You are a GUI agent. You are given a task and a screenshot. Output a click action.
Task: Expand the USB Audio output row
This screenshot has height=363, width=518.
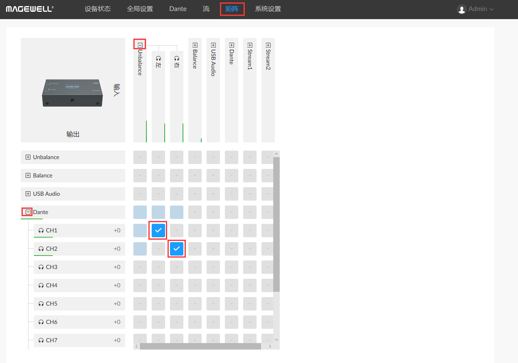tap(28, 194)
